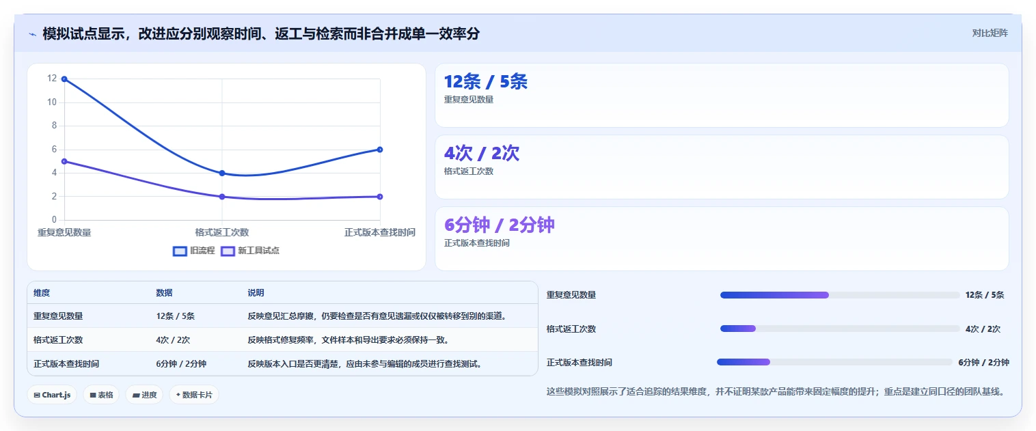Select the 表格 chip
The height and width of the screenshot is (431, 1036).
(101, 395)
